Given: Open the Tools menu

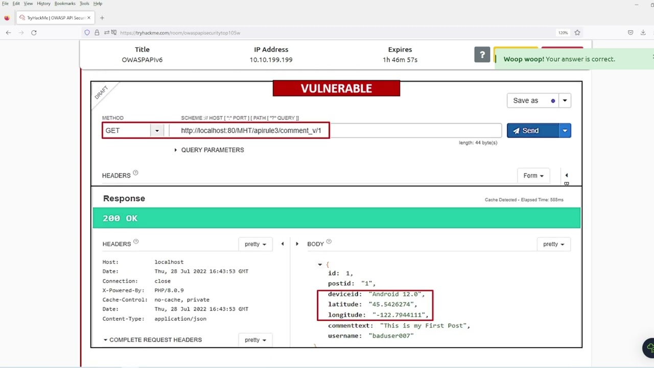Looking at the screenshot, I should click(84, 4).
